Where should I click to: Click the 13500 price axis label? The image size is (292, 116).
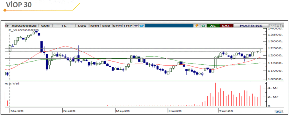275,35
